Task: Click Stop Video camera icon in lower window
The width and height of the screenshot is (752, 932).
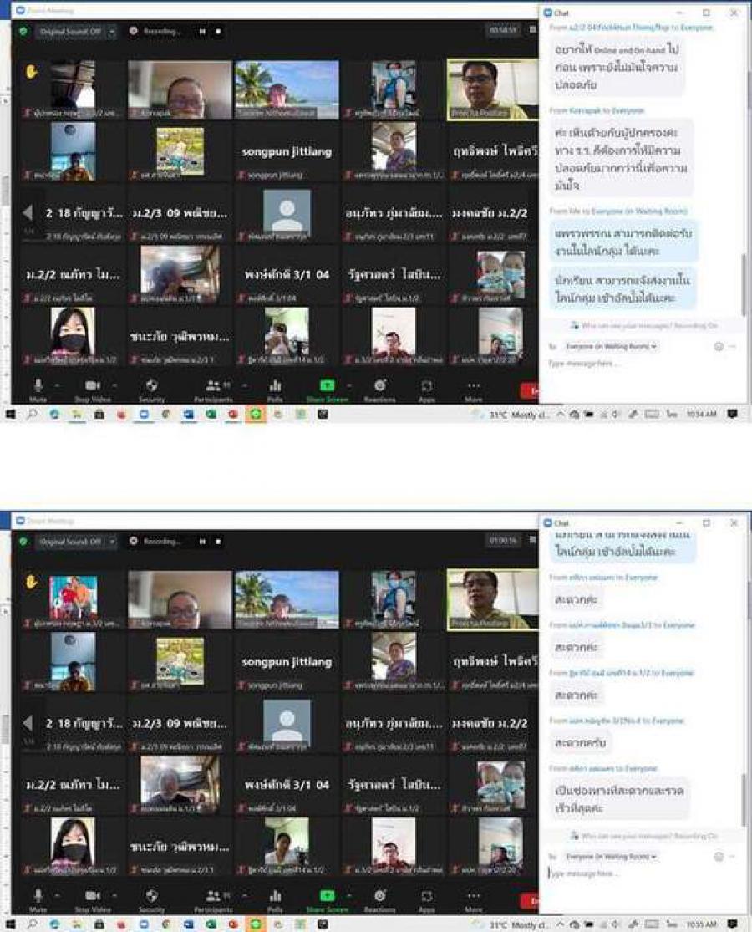Action: click(x=92, y=895)
